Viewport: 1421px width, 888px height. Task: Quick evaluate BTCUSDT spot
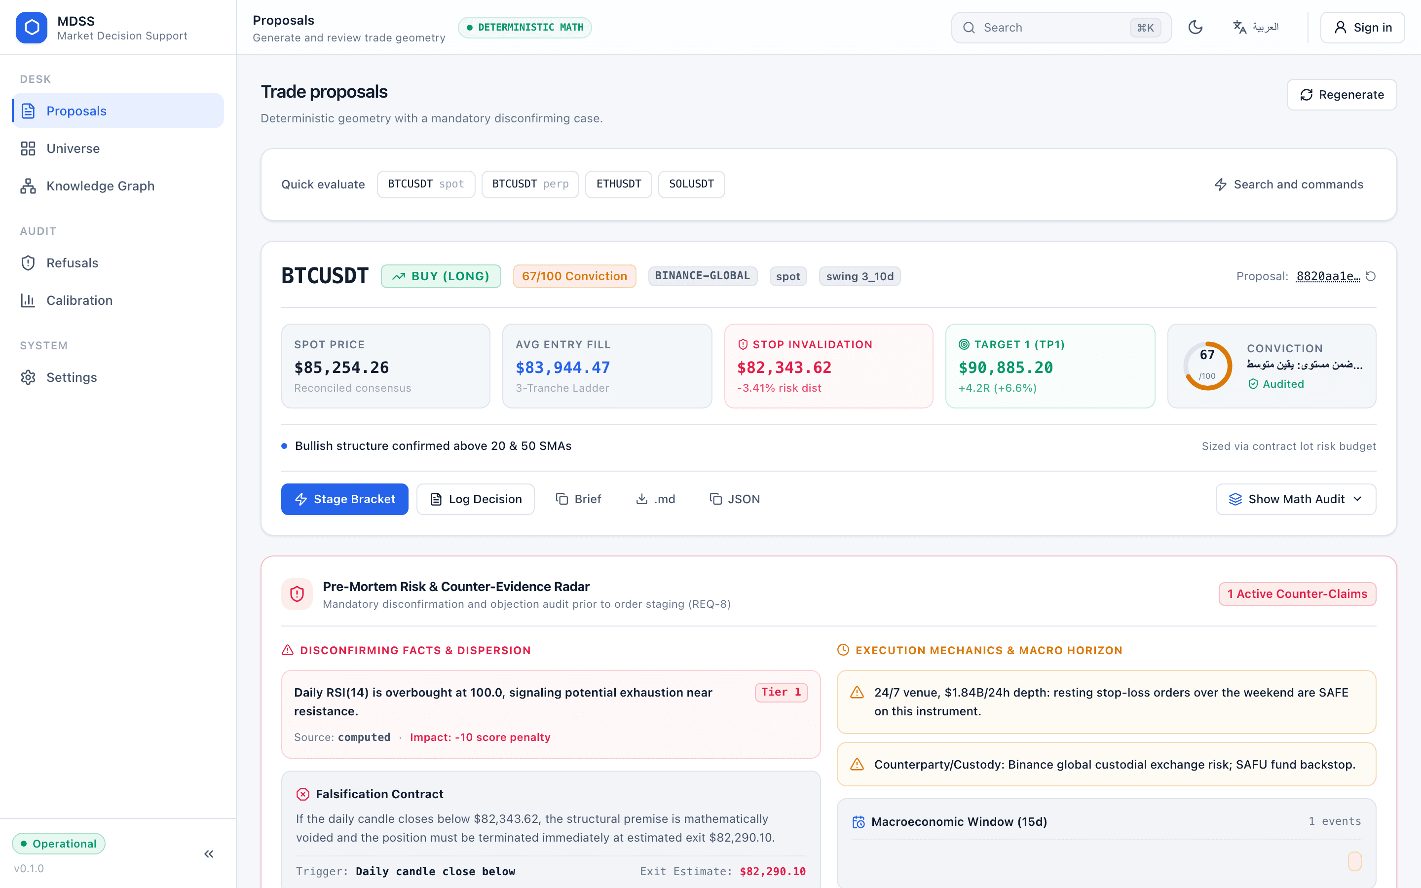coord(426,185)
